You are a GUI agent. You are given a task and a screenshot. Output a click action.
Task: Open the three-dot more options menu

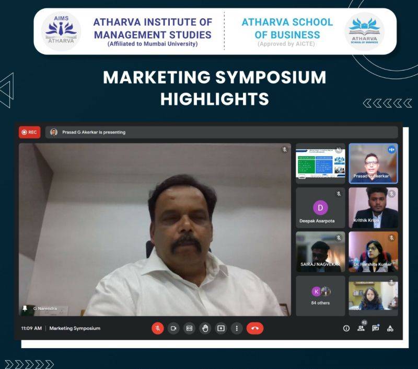[x=237, y=328]
